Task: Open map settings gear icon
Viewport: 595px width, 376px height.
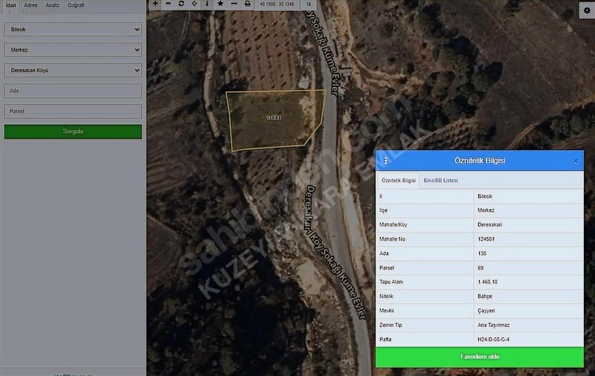Action: [x=587, y=10]
